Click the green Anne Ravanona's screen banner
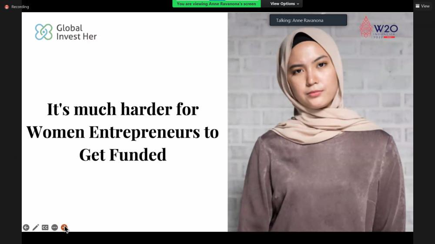 tap(216, 3)
